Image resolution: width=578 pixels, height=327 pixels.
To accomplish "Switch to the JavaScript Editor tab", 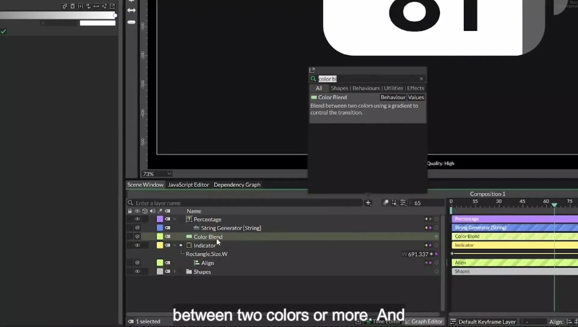I will [x=188, y=185].
